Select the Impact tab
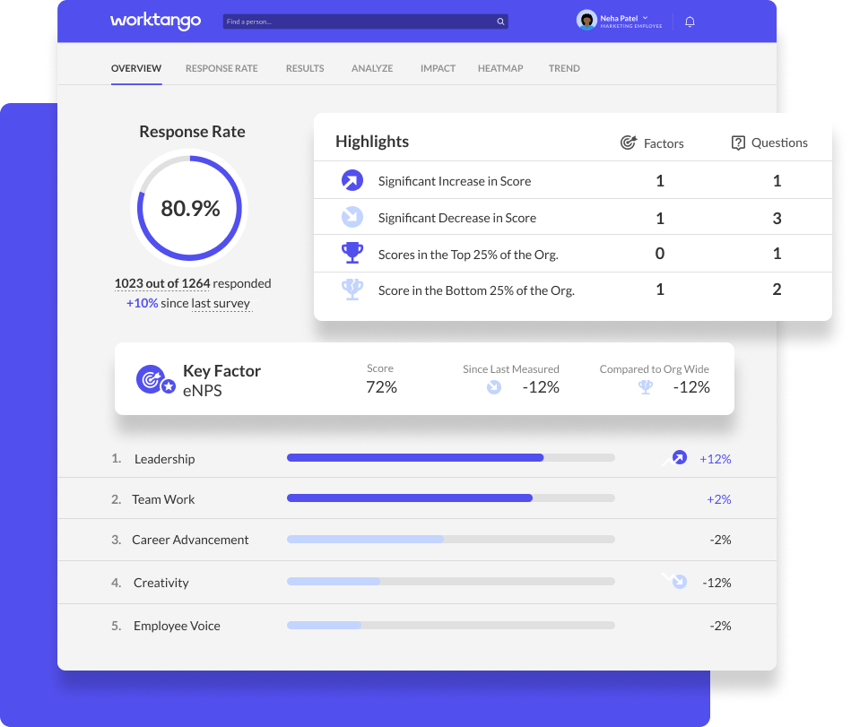The image size is (851, 727). click(x=438, y=68)
